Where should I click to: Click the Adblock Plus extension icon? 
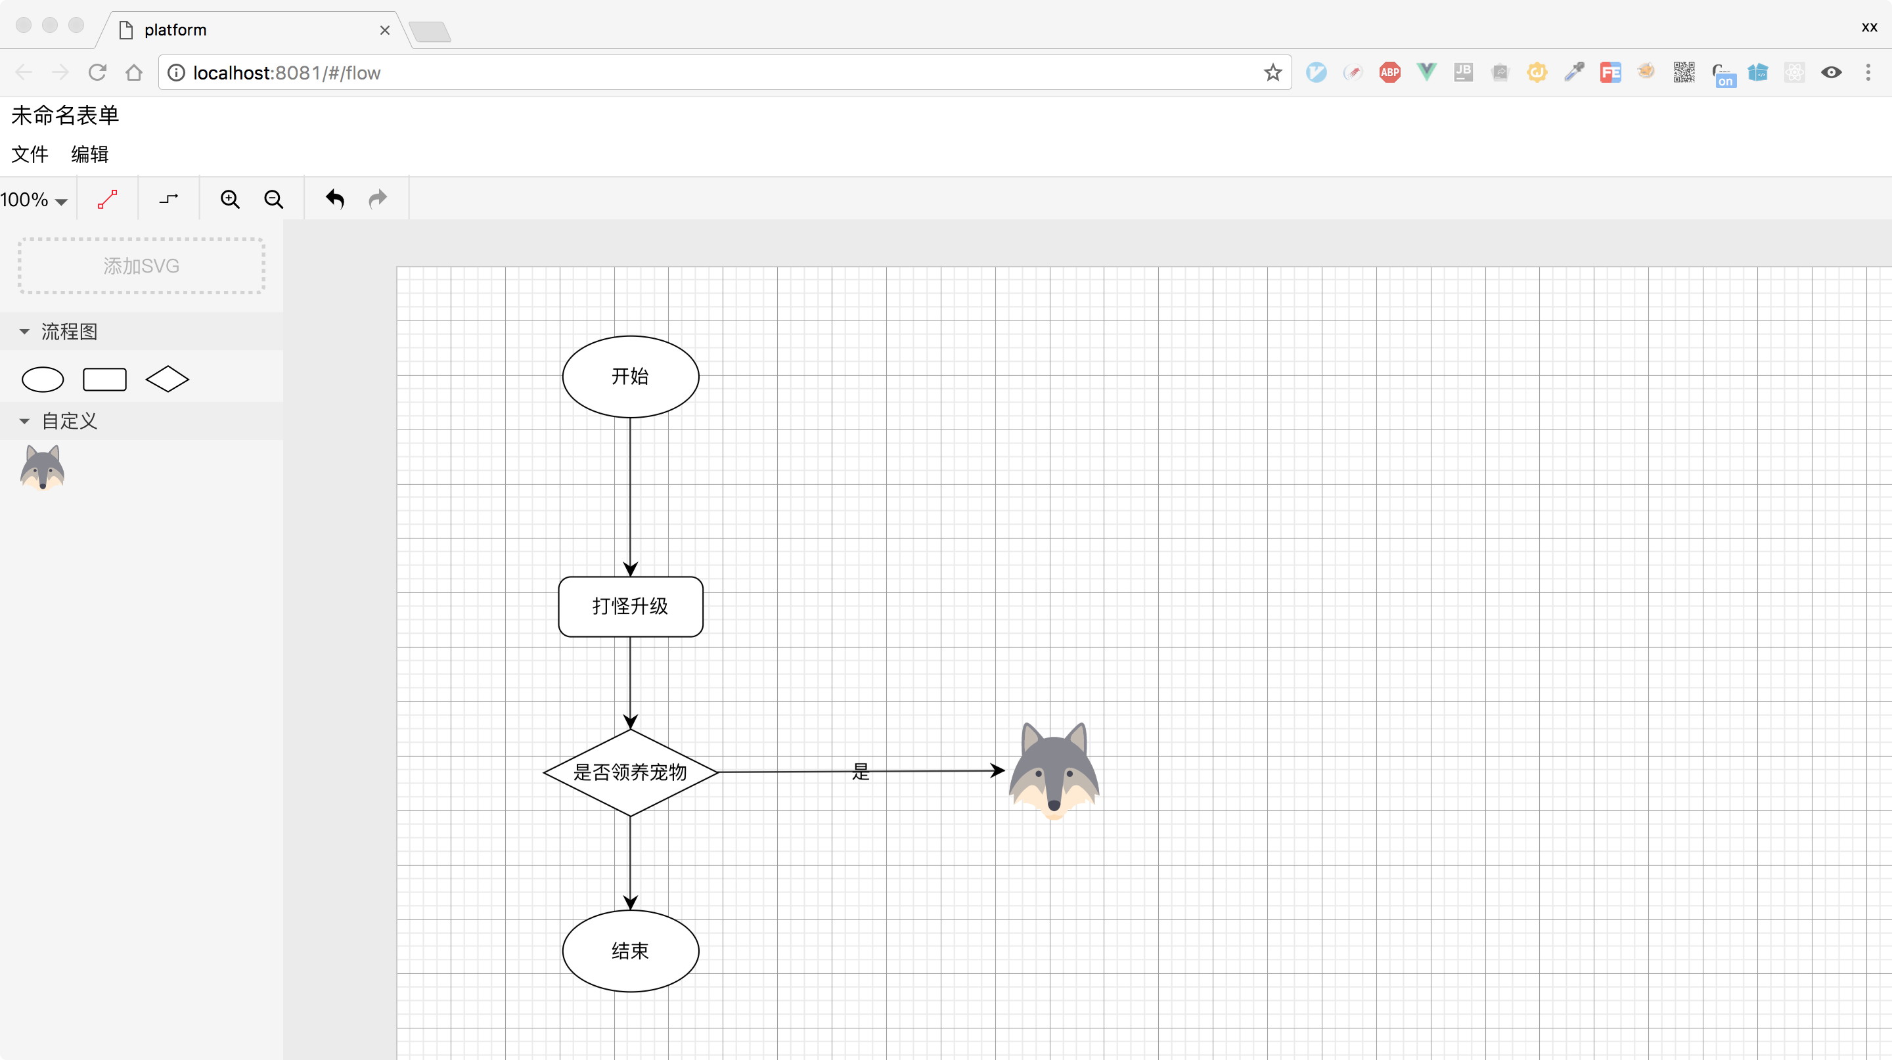click(1389, 73)
